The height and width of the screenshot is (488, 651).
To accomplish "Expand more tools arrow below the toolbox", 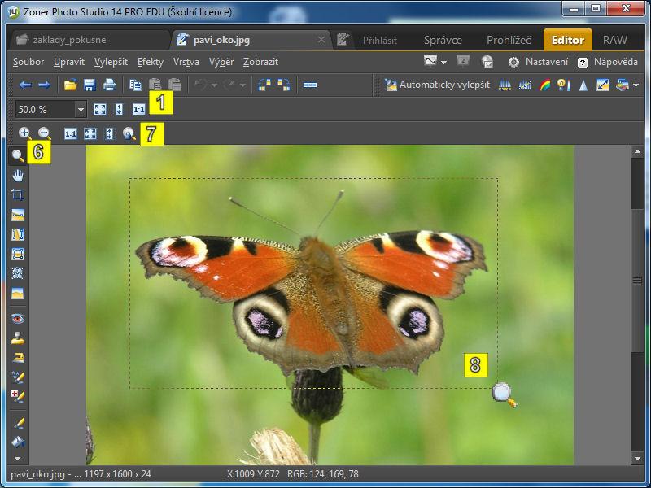I will coord(17,459).
